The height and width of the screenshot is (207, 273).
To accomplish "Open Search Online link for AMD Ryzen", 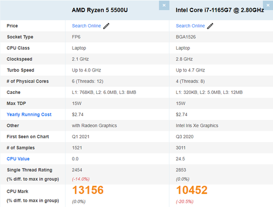I will pos(86,26).
